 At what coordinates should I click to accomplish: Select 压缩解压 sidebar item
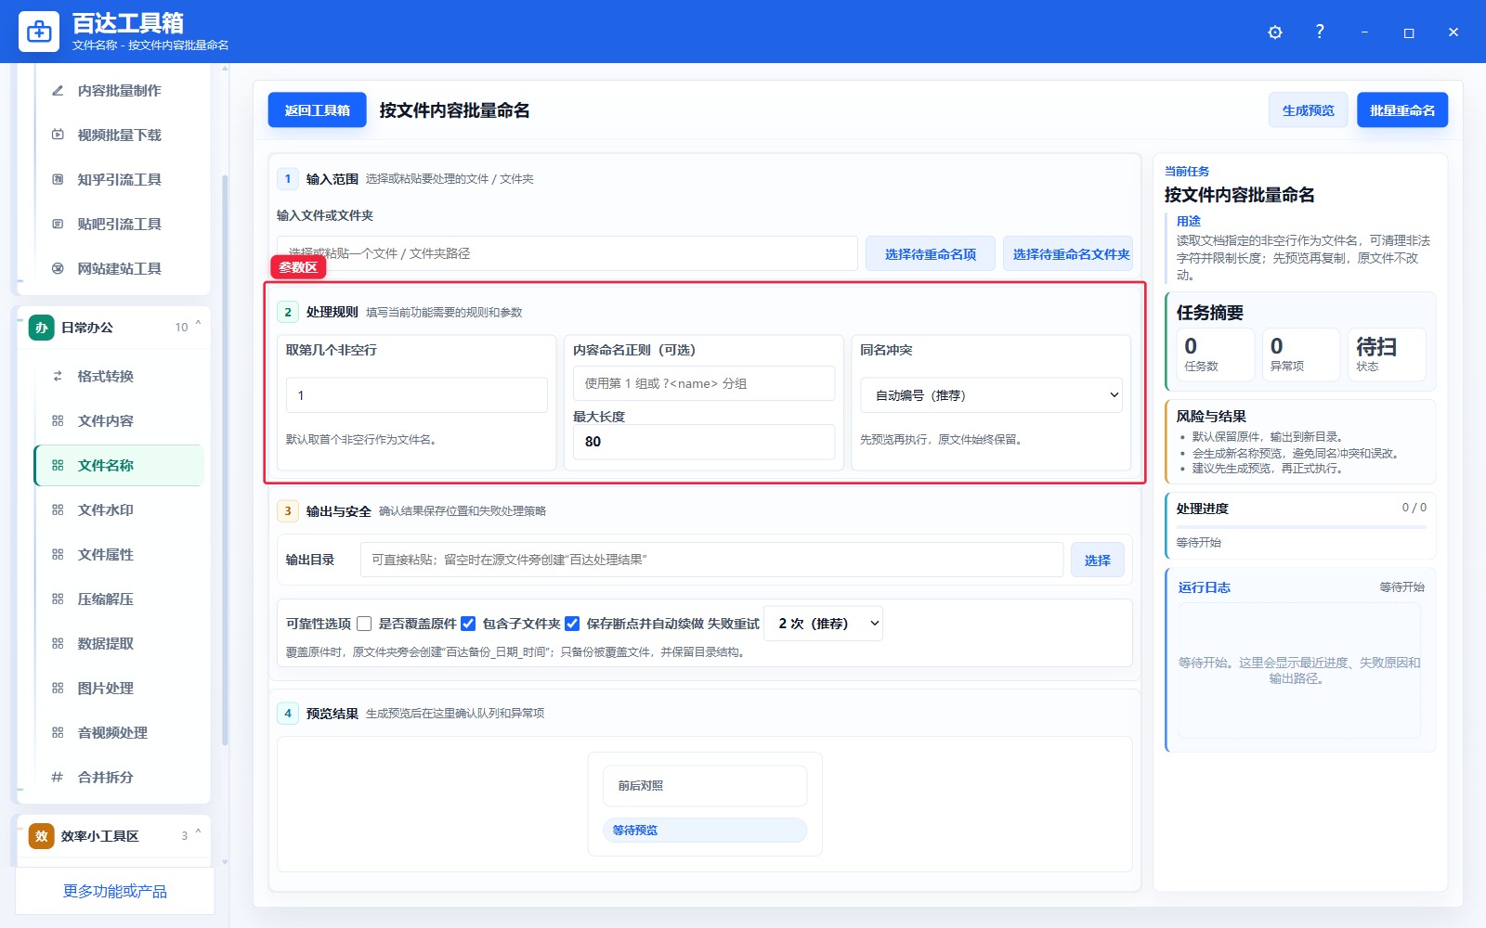pyautogui.click(x=119, y=599)
